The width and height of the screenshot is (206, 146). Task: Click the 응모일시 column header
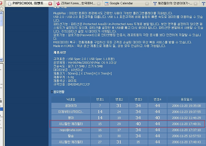point(186,99)
